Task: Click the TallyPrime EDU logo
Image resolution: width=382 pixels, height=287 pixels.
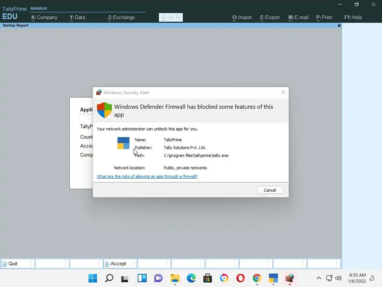Action: click(x=14, y=13)
